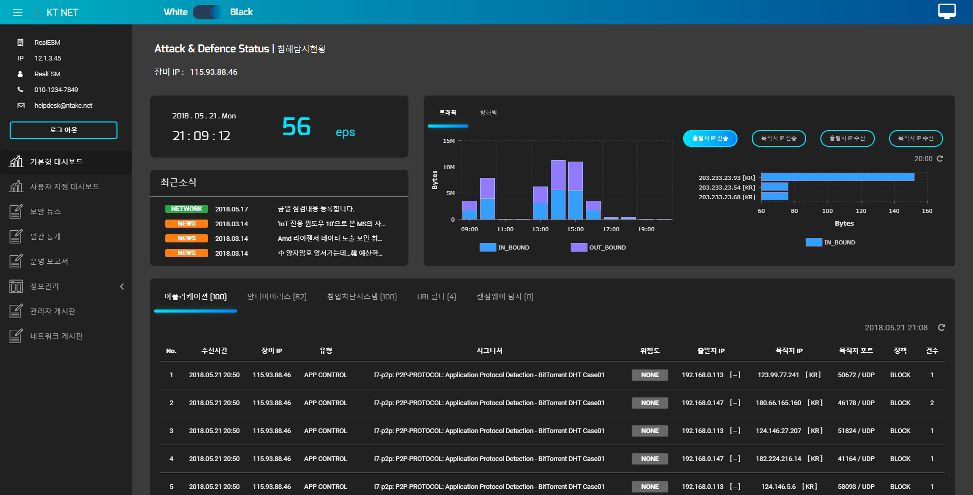
Task: Open 랜섬웨어 탐지 [0] tab
Action: tap(505, 297)
